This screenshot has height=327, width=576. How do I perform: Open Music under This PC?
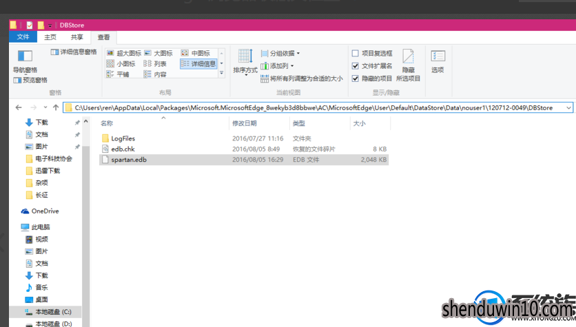click(41, 287)
